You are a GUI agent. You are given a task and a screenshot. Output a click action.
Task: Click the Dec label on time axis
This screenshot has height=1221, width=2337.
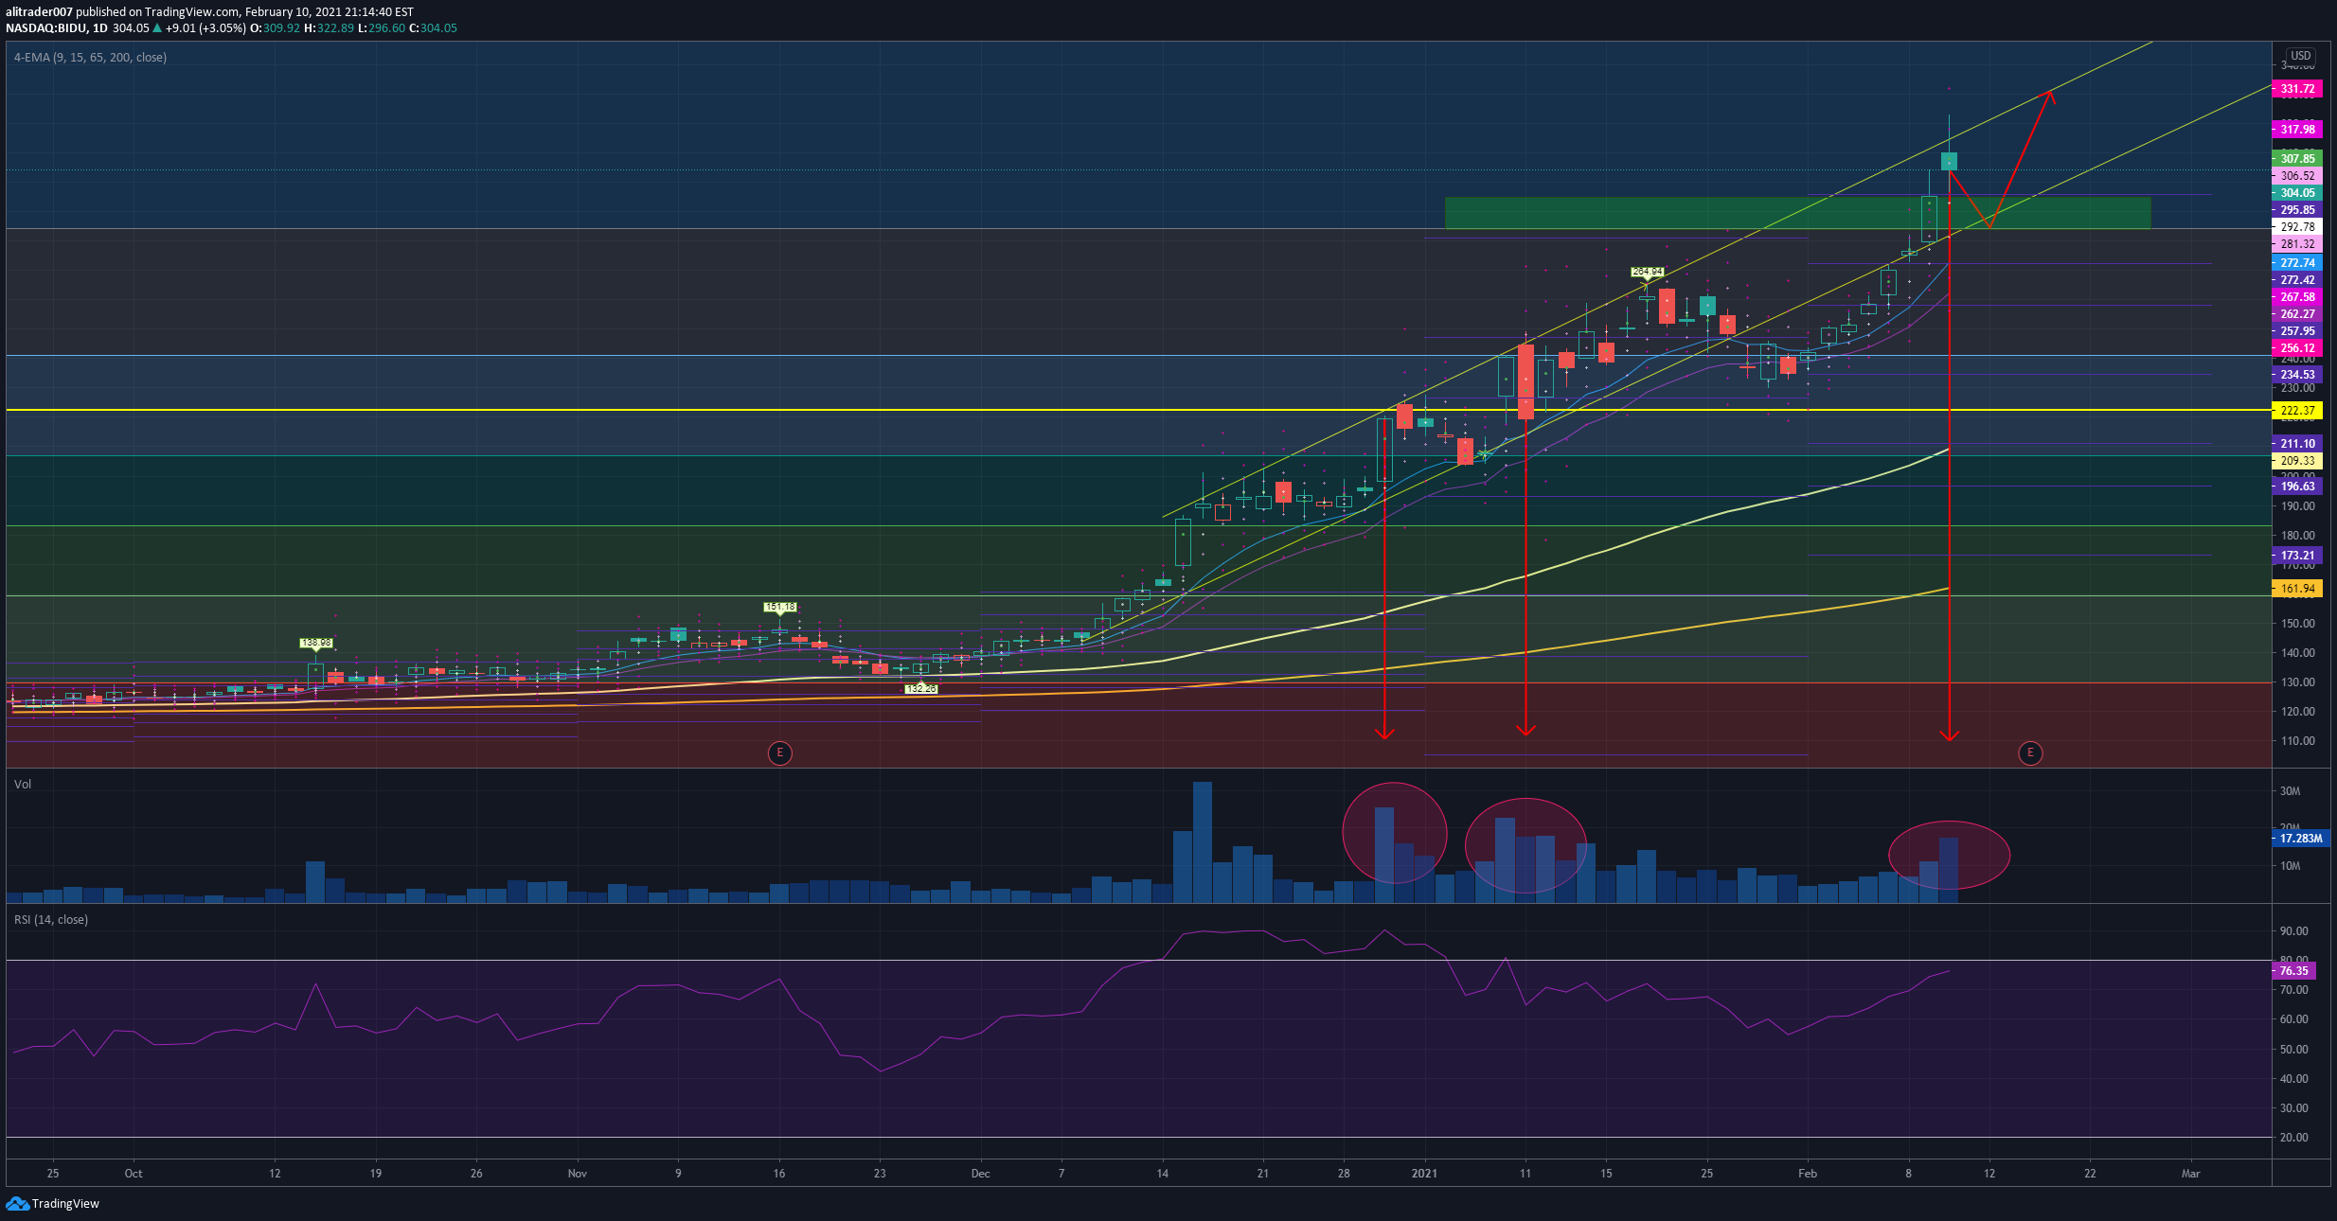(980, 1174)
